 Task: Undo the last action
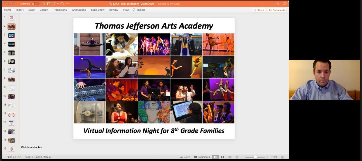point(54,4)
